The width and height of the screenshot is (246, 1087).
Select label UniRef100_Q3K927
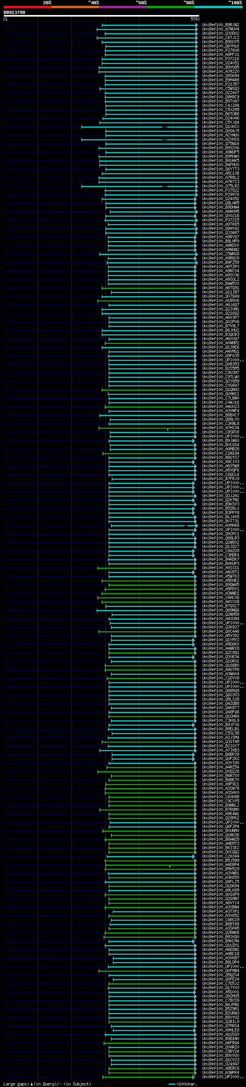pyautogui.click(x=221, y=627)
